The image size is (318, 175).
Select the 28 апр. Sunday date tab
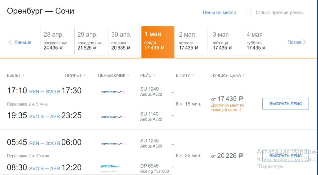(x=56, y=41)
